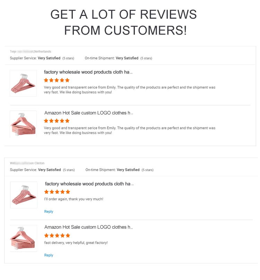Open "Amazon Hot Sale custom LOGO" title in Netherlands review
The height and width of the screenshot is (280, 260).
(x=88, y=113)
